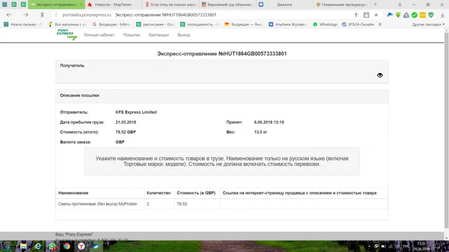Expand hidden bookmarks chevron

pyautogui.click(x=380, y=24)
